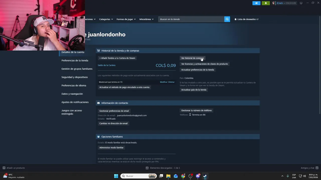
Task: Open Elementos descargados downloads status
Action: (163, 168)
